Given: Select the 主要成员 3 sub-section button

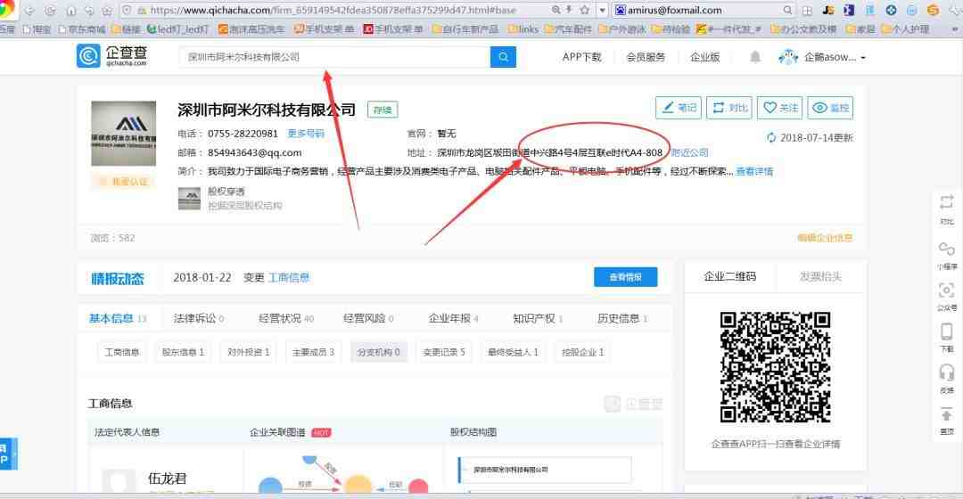Looking at the screenshot, I should click(313, 352).
